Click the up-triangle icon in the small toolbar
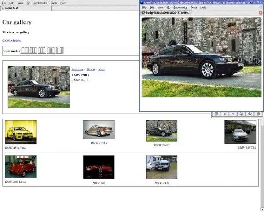 point(224,114)
